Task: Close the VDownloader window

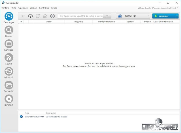Action: coord(176,3)
